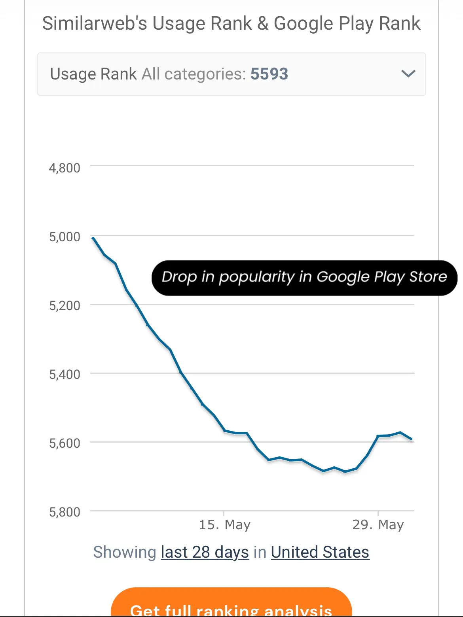Select the 5,200 y-axis label

(x=65, y=306)
